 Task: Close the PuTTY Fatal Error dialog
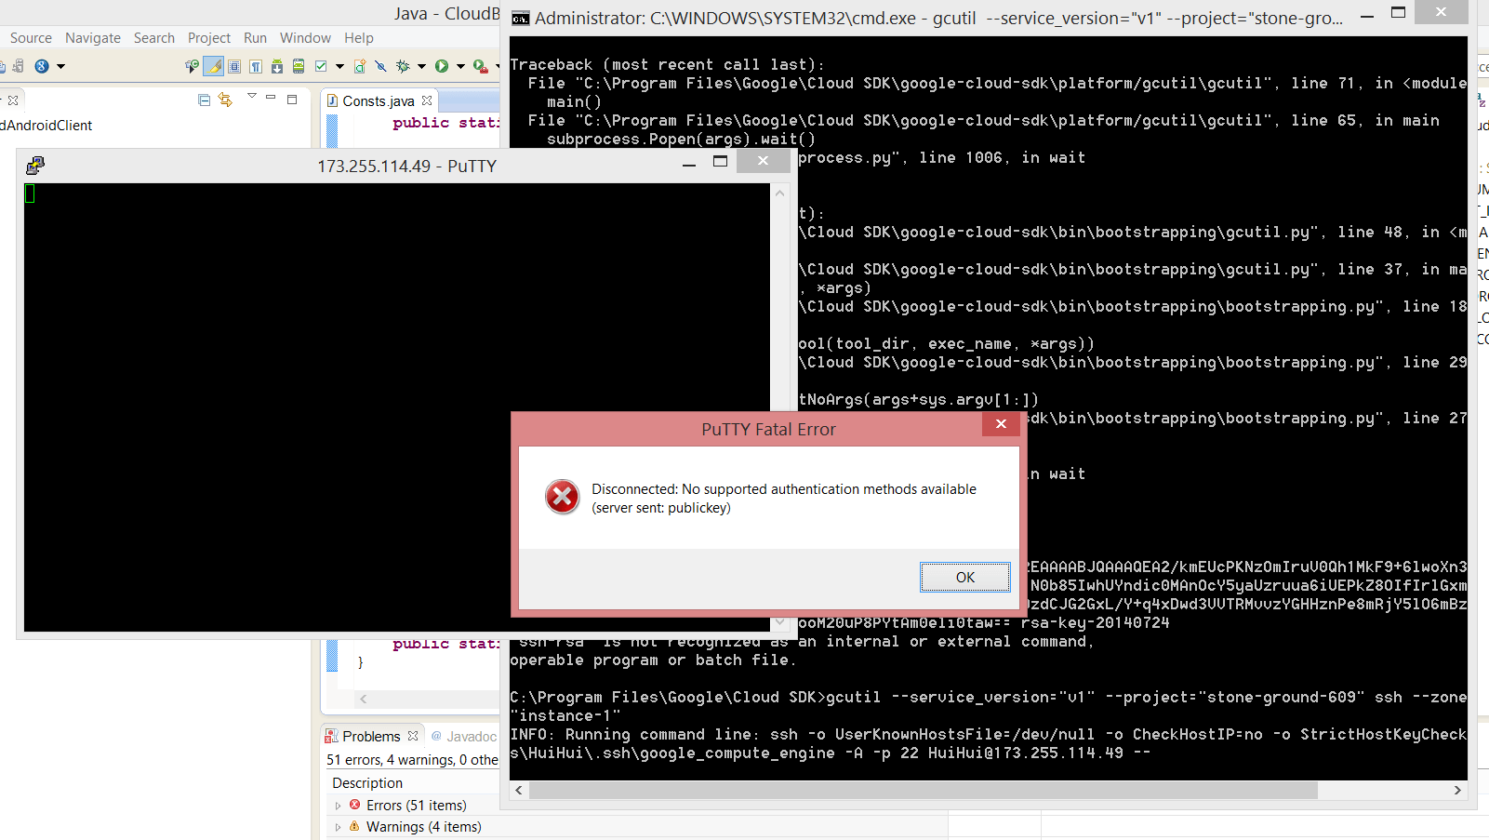(x=1001, y=424)
